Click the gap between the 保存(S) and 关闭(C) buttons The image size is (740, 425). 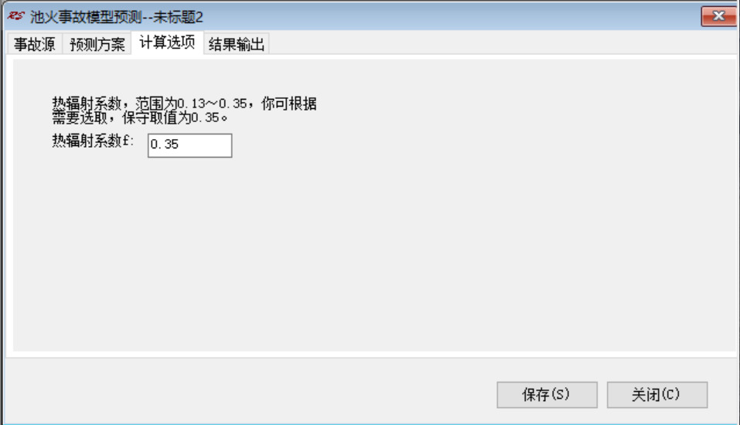(602, 394)
